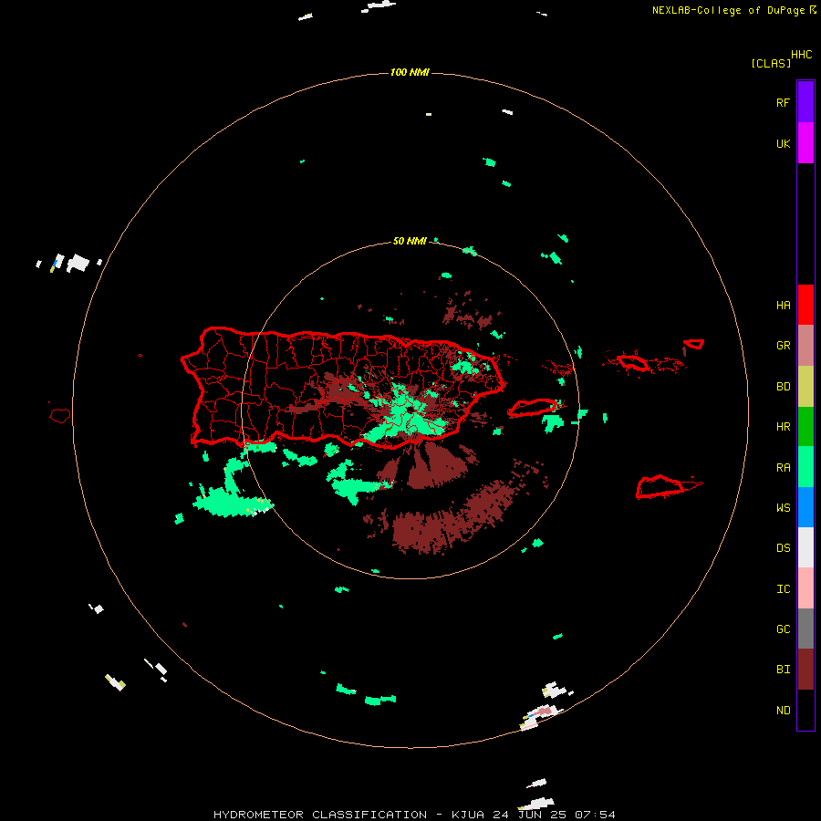Screen dimensions: 821x821
Task: Pick the HR dark green legend swatch
Action: [x=805, y=427]
